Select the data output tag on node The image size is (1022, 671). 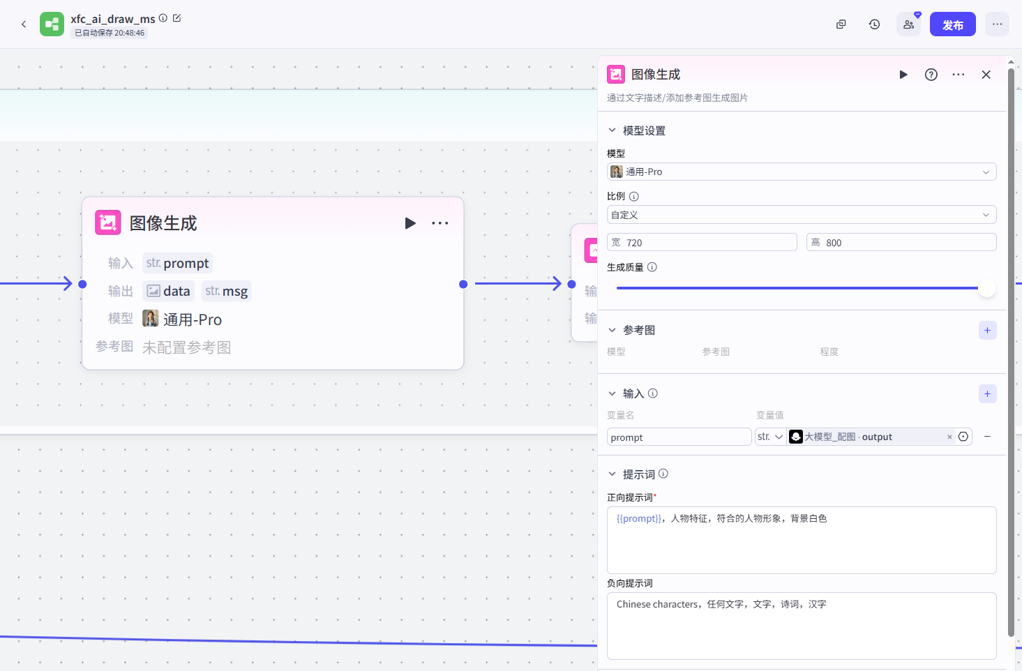tap(168, 291)
